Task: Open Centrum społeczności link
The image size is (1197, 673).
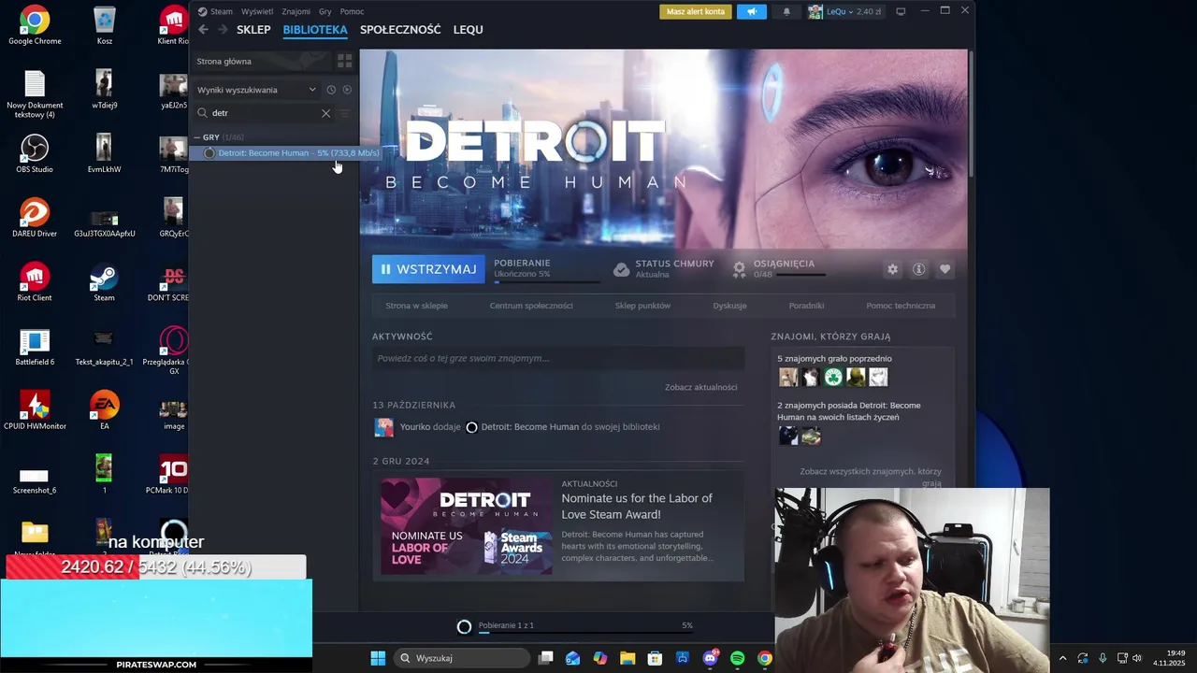Action: coord(531,306)
